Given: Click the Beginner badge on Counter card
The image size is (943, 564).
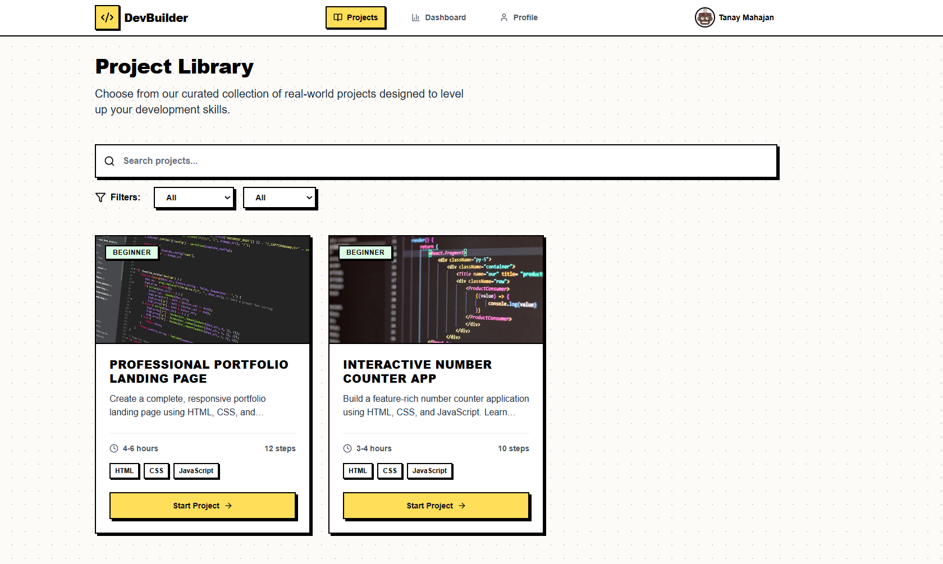Looking at the screenshot, I should click(365, 253).
